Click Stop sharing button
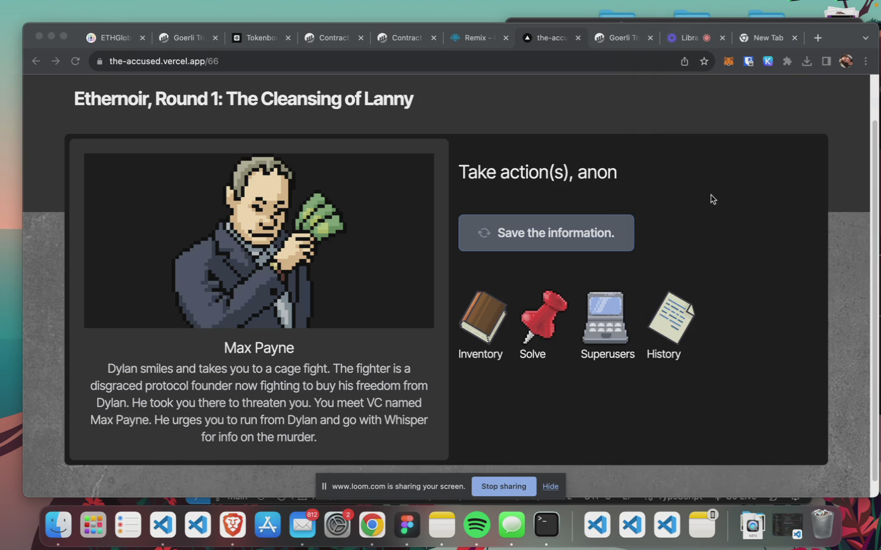 point(504,486)
